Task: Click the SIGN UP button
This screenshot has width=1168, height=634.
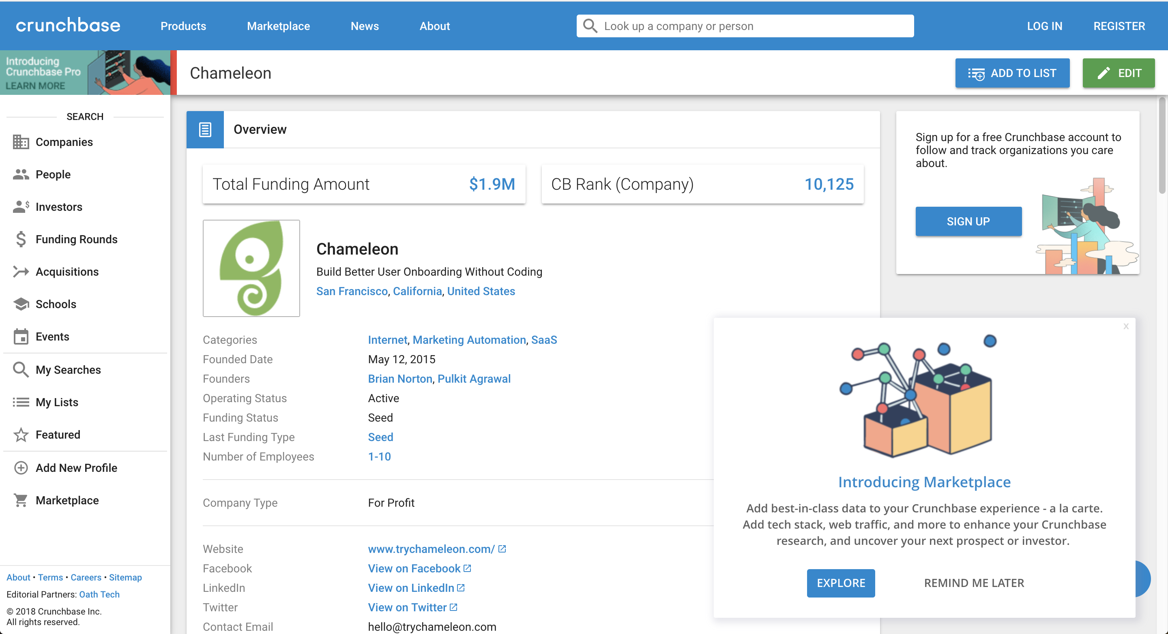Action: tap(968, 221)
